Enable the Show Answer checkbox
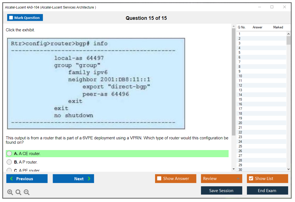This screenshot has height=202, width=295. point(159,179)
